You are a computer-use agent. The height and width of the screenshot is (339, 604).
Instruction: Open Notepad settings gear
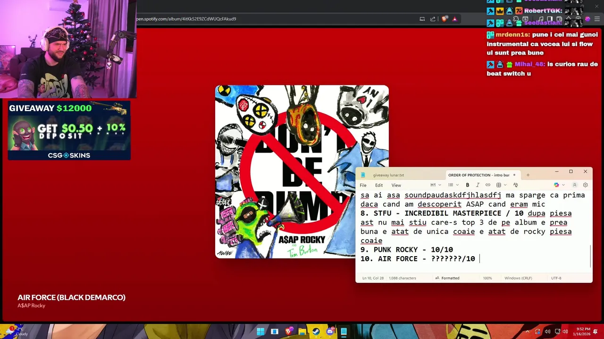586,185
